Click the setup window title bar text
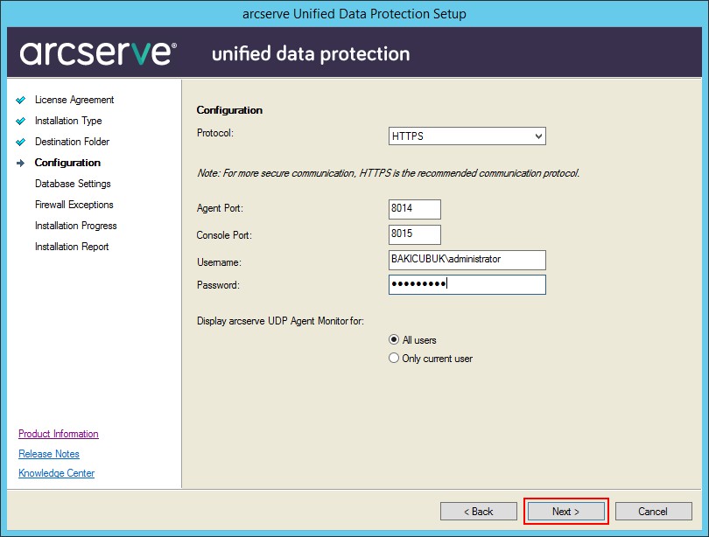709x537 pixels. pos(354,13)
